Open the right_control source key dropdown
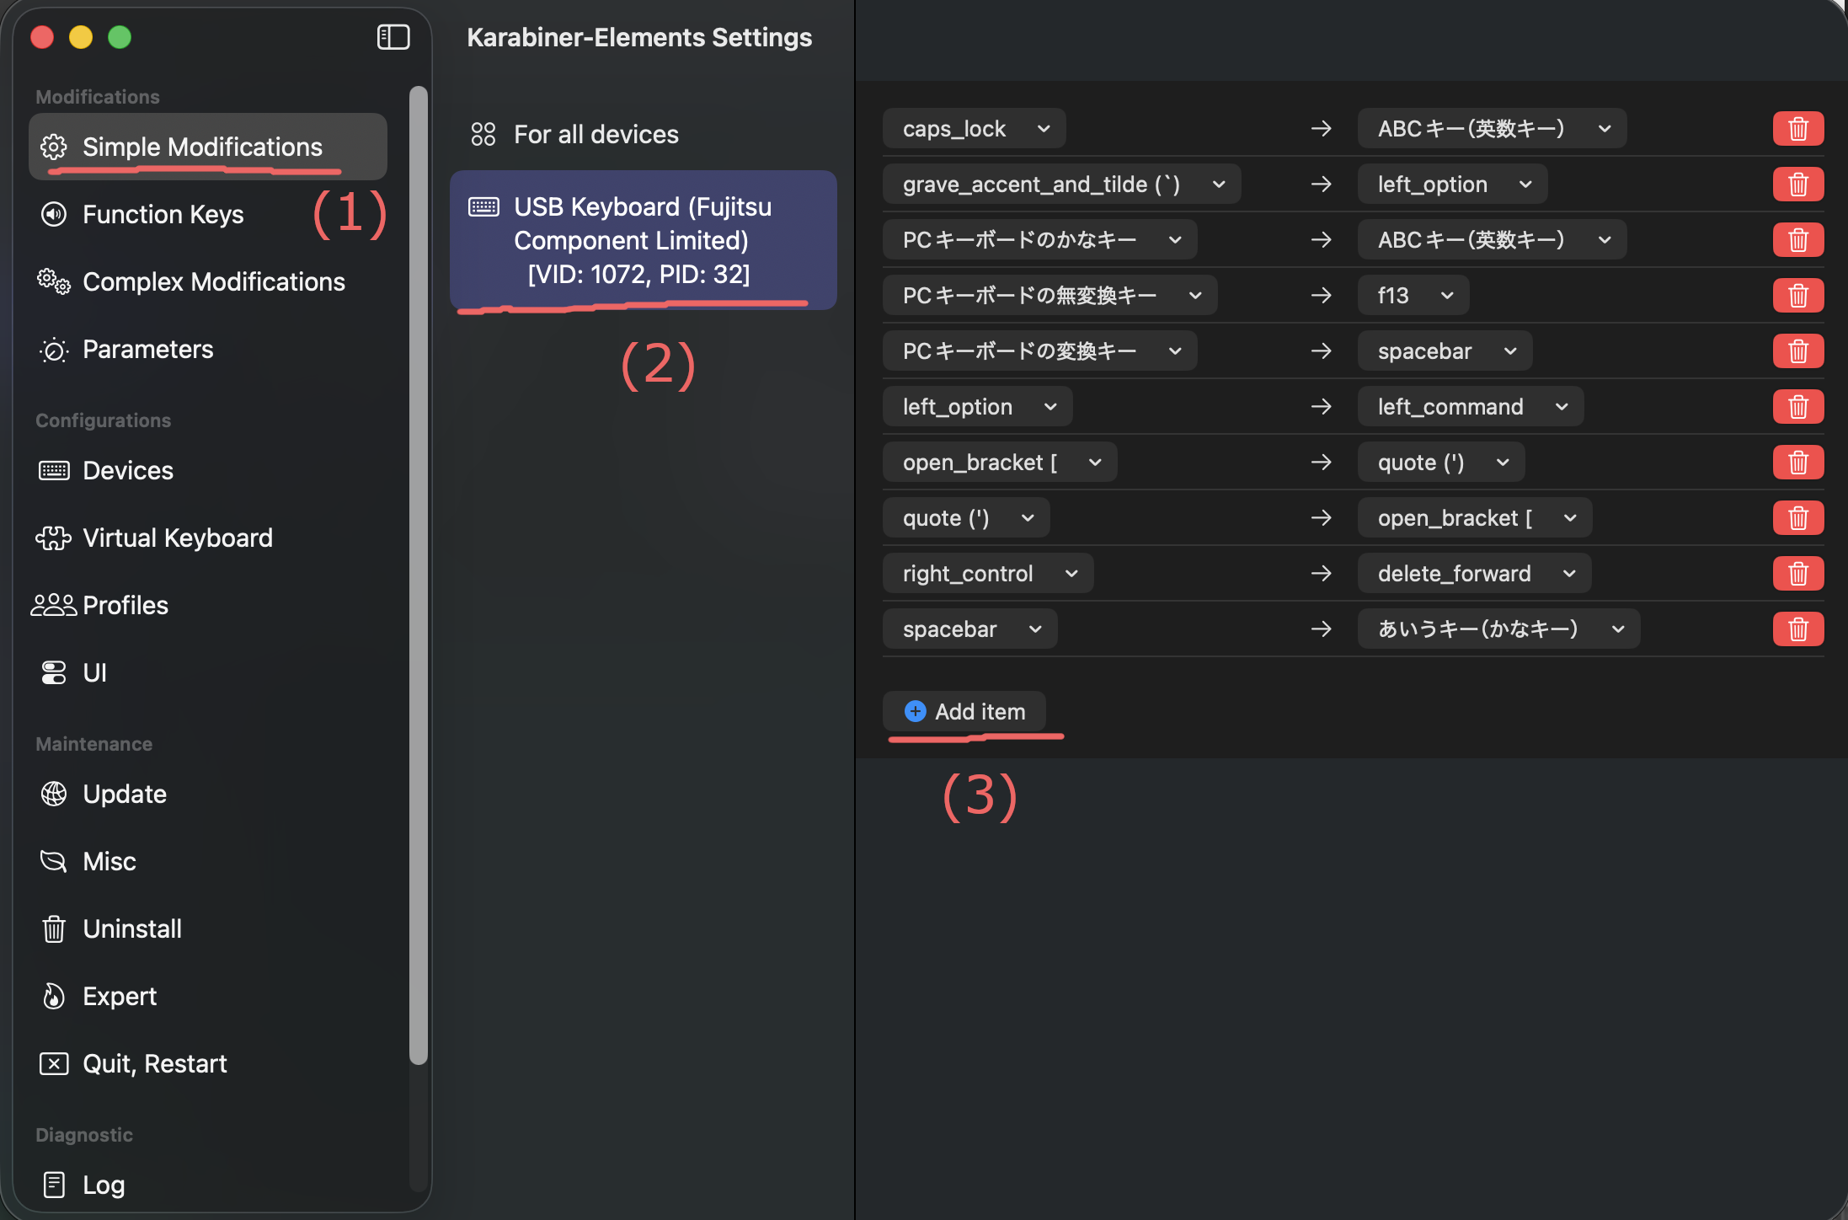The height and width of the screenshot is (1220, 1848). click(988, 574)
